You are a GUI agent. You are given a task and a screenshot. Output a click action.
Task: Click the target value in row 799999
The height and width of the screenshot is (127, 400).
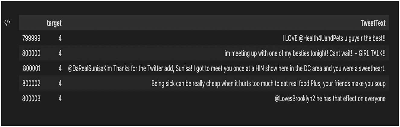[x=60, y=38]
